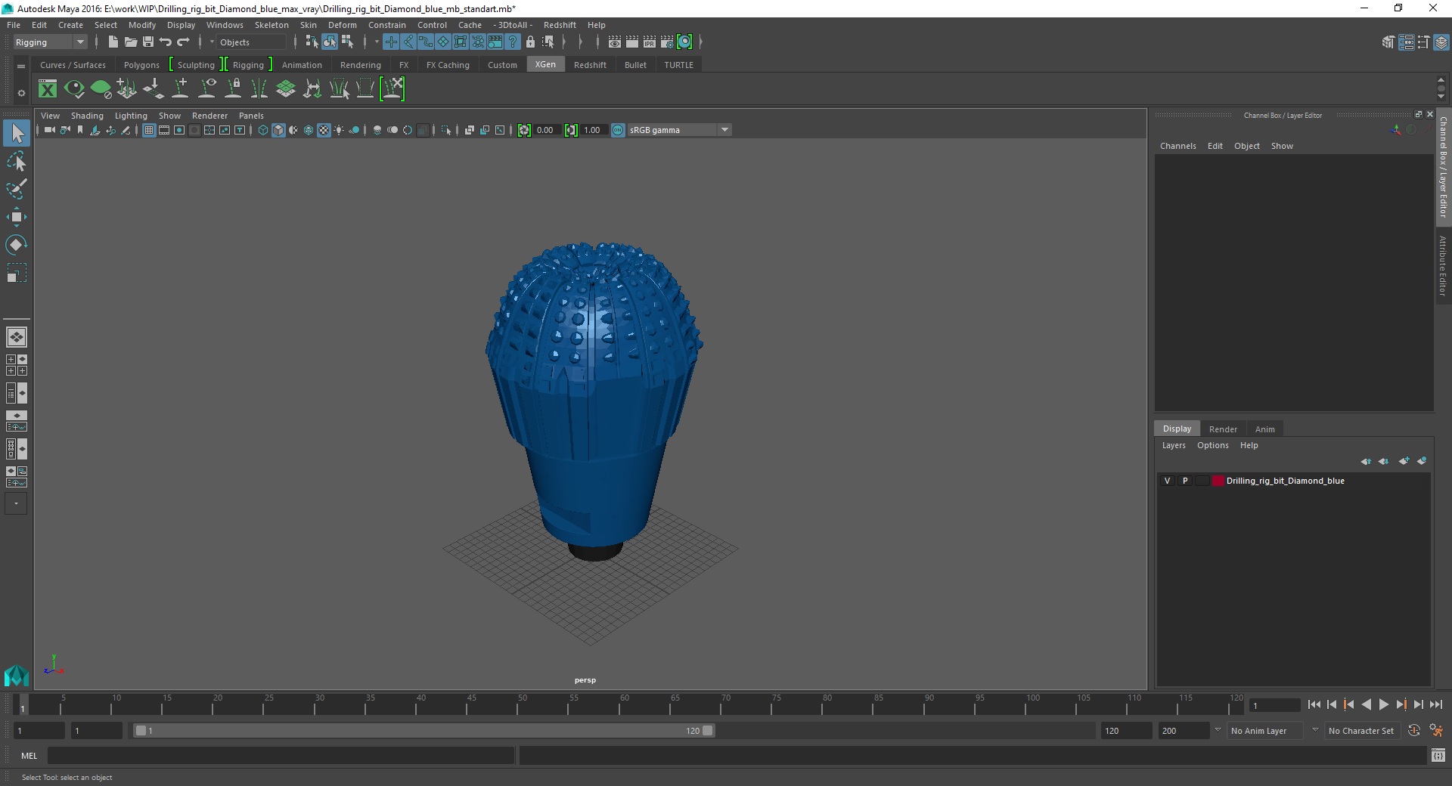Open the Redshift menu
The image size is (1452, 786).
click(x=560, y=25)
